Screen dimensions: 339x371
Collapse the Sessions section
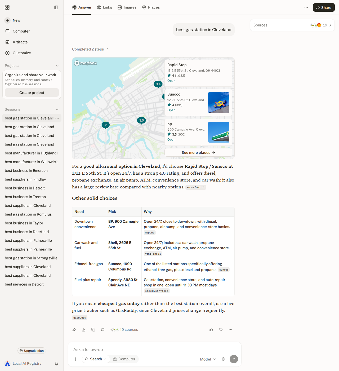pos(57,109)
